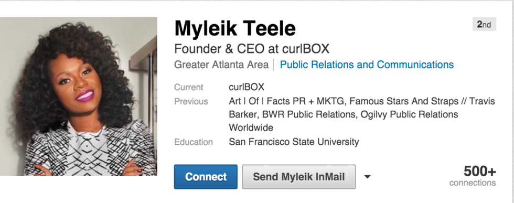The width and height of the screenshot is (514, 203).
Task: Open San Francisco State University education entry
Action: pyautogui.click(x=294, y=142)
